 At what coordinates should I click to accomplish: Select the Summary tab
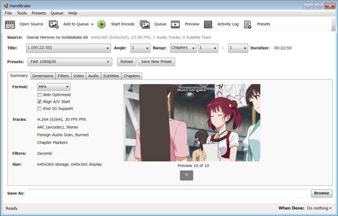[x=19, y=76]
